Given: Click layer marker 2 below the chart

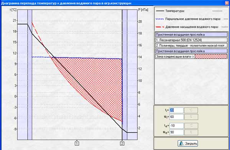Looking at the screenshot, I should (122, 143).
